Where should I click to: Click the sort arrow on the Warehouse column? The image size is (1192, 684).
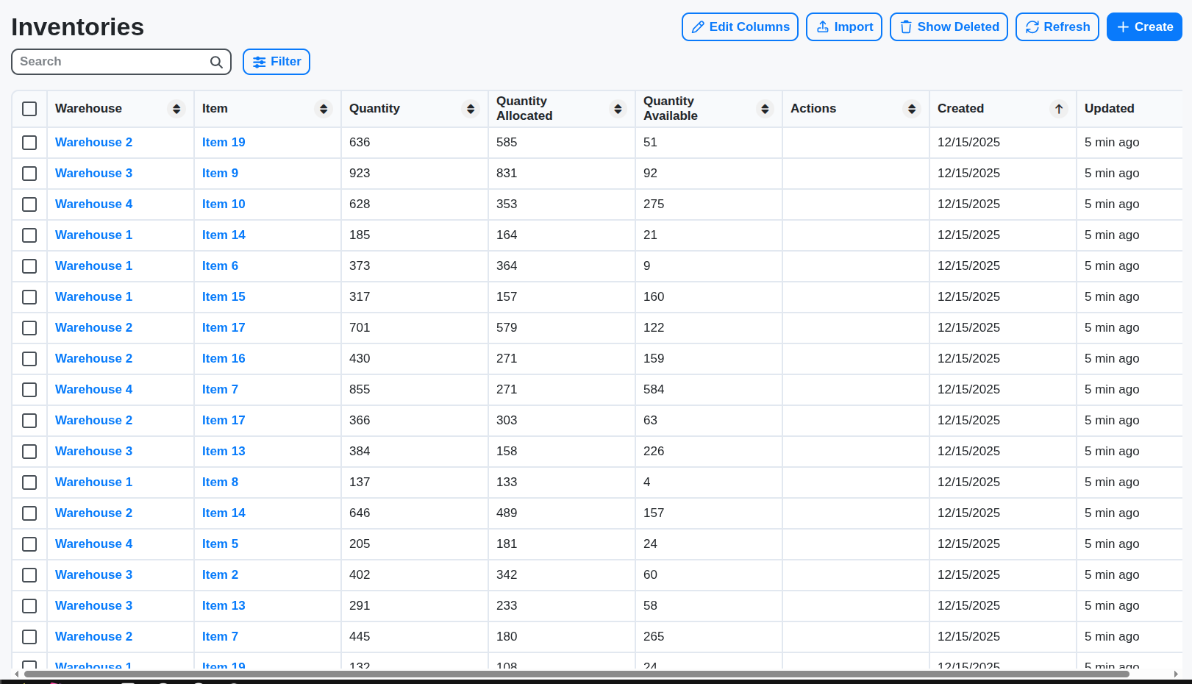(x=176, y=108)
